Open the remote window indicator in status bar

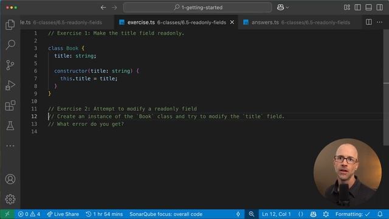pyautogui.click(x=7, y=214)
